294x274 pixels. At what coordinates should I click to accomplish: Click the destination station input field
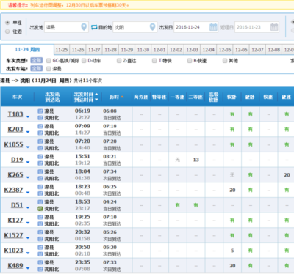135,27
